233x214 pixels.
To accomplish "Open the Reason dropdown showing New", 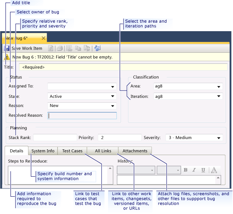I will [82, 106].
